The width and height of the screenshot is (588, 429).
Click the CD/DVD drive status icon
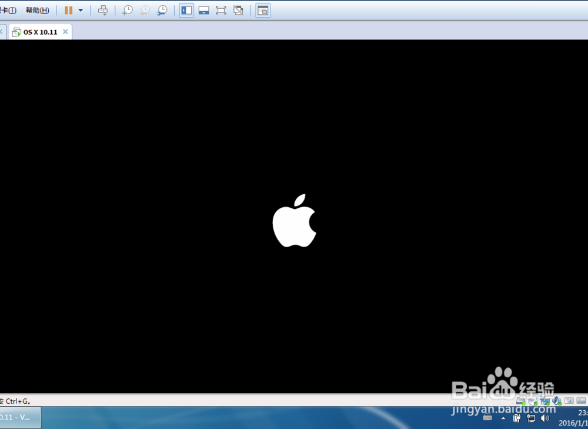coord(533,401)
